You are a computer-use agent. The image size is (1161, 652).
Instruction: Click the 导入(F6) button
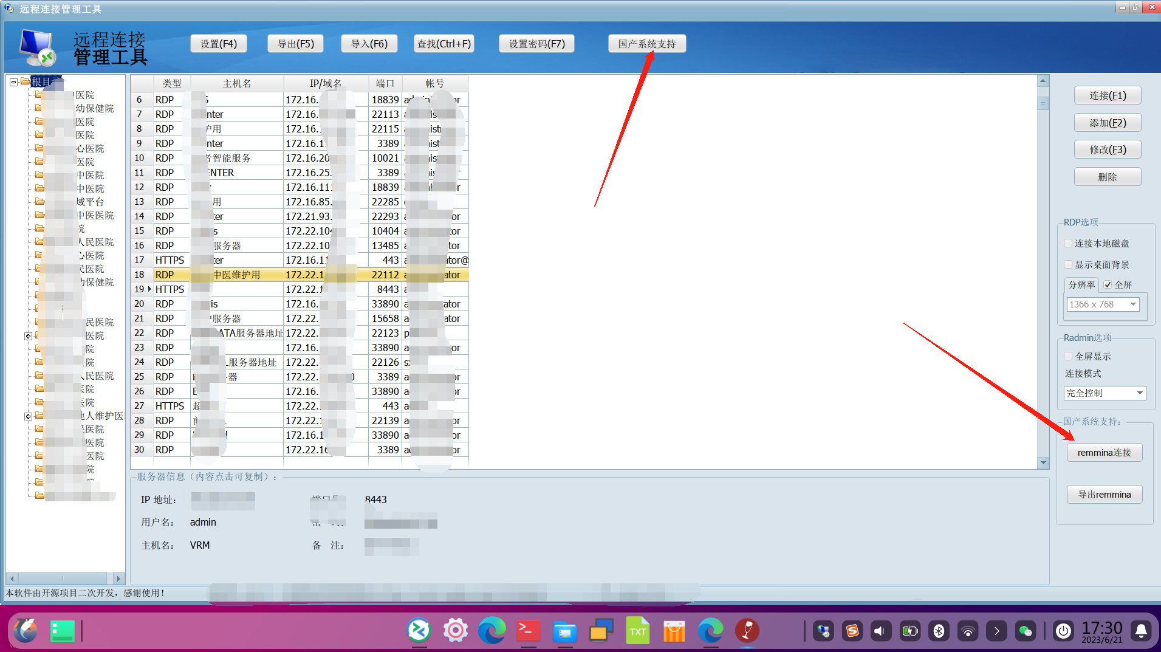[x=369, y=44]
